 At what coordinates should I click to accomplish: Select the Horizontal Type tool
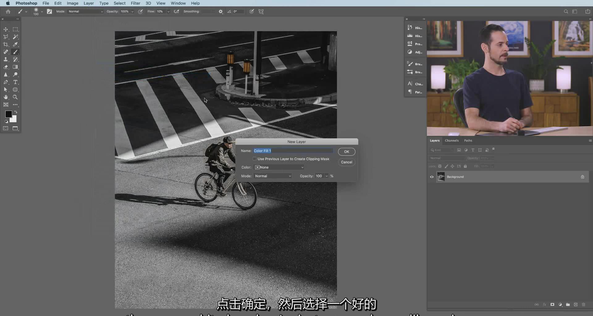15,82
